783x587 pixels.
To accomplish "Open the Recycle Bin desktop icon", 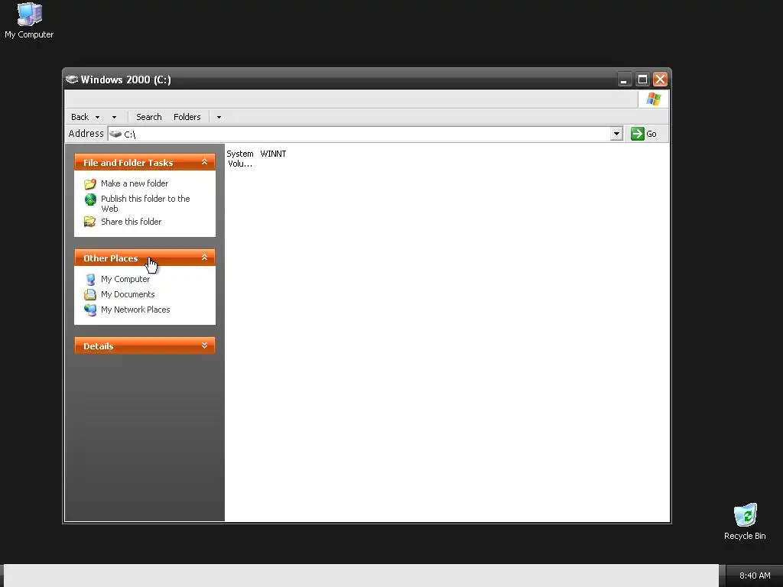I will pos(745,522).
